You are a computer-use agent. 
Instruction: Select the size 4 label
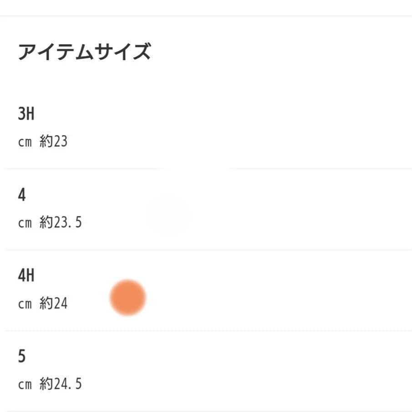point(22,195)
